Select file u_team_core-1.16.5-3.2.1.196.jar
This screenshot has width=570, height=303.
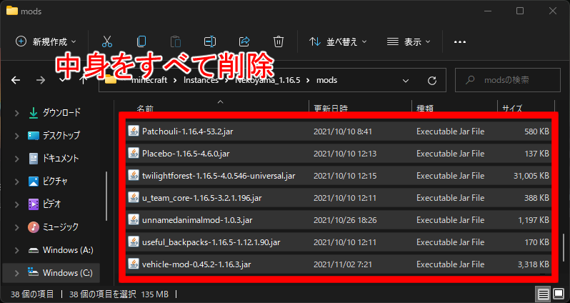tap(339, 198)
